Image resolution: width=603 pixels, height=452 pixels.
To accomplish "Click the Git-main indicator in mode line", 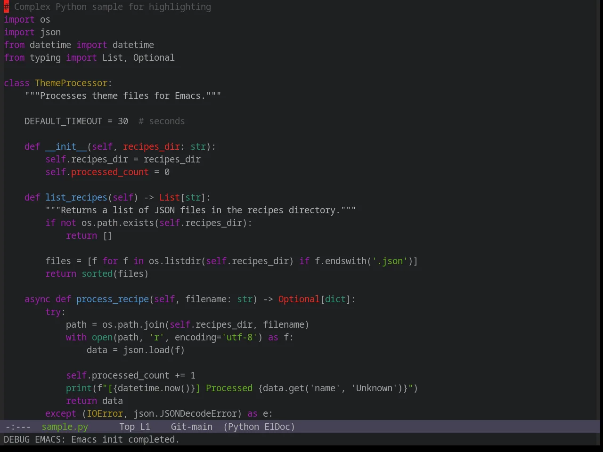I will click(191, 427).
